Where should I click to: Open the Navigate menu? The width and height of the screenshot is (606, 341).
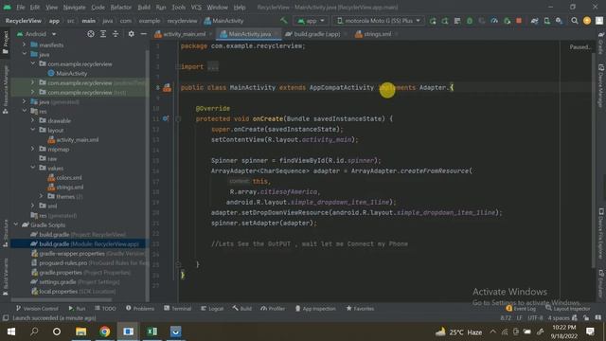74,7
